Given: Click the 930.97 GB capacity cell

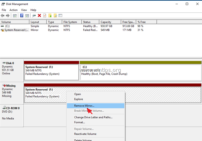Looking at the screenshot, I should (x=106, y=26).
